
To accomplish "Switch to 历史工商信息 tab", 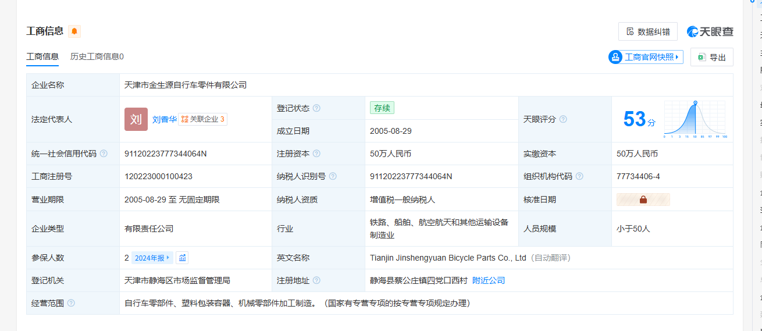I will (x=97, y=57).
